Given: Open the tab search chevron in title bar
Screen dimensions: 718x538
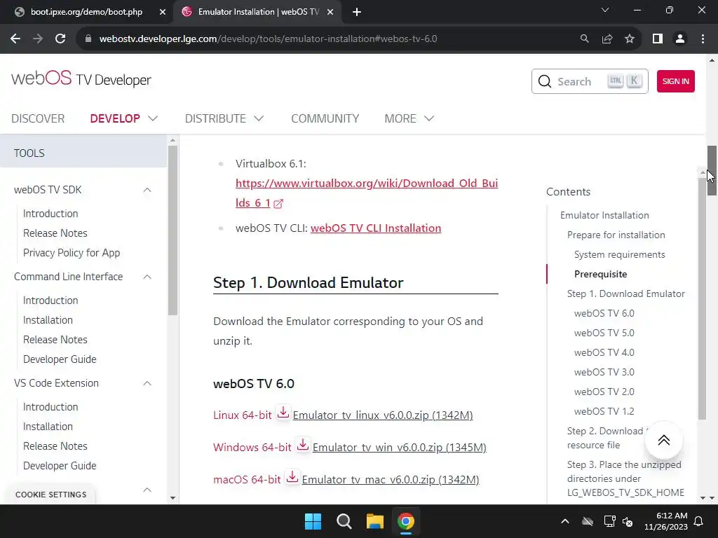Looking at the screenshot, I should [605, 10].
